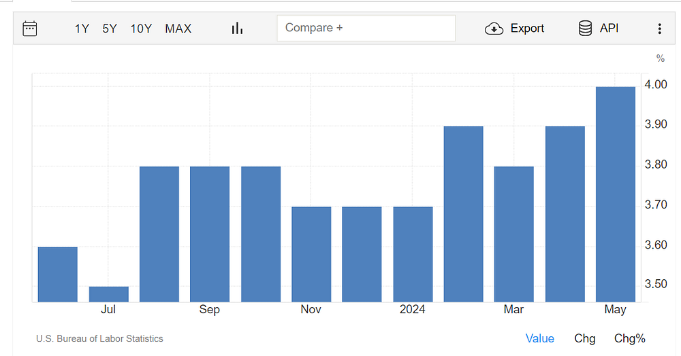Click the Mar bar at 3.80
This screenshot has width=681, height=356.
[514, 234]
